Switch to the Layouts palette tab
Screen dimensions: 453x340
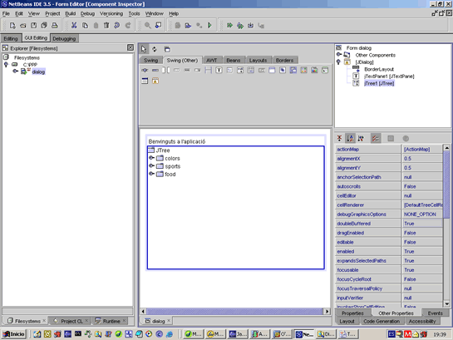pos(258,61)
